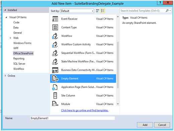
Task: Select the SQL Server category
Action: pos(19,63)
